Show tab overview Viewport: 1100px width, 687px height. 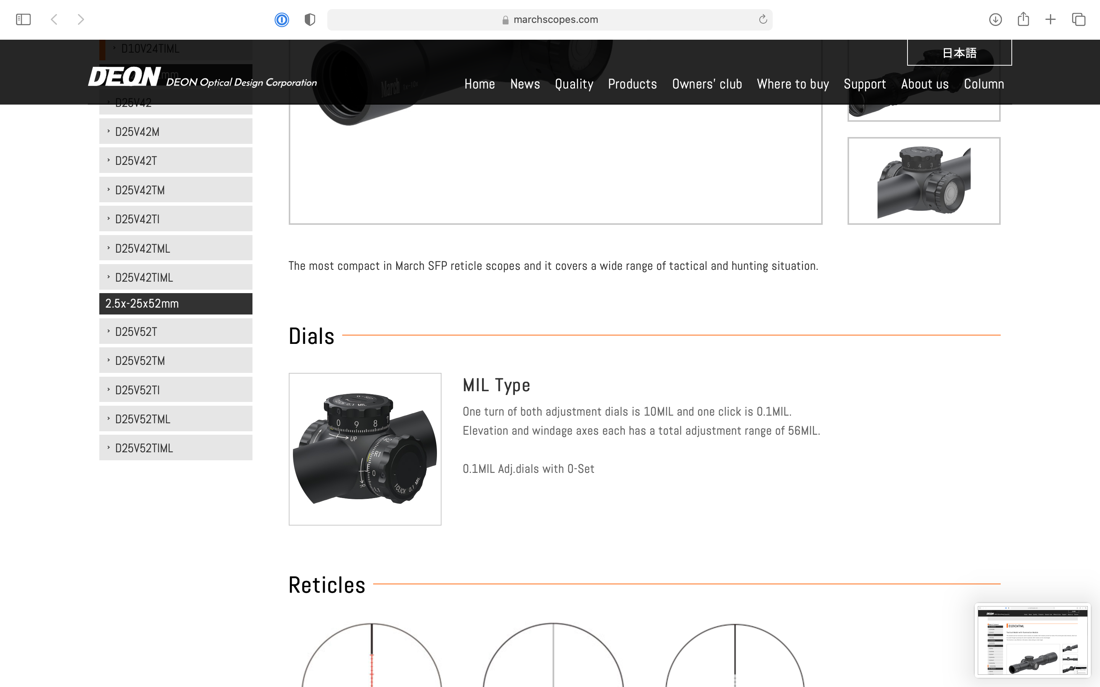[x=1079, y=19]
